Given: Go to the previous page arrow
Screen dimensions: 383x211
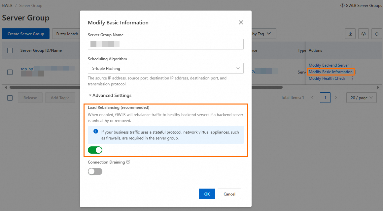Looking at the screenshot, I should (x=312, y=98).
